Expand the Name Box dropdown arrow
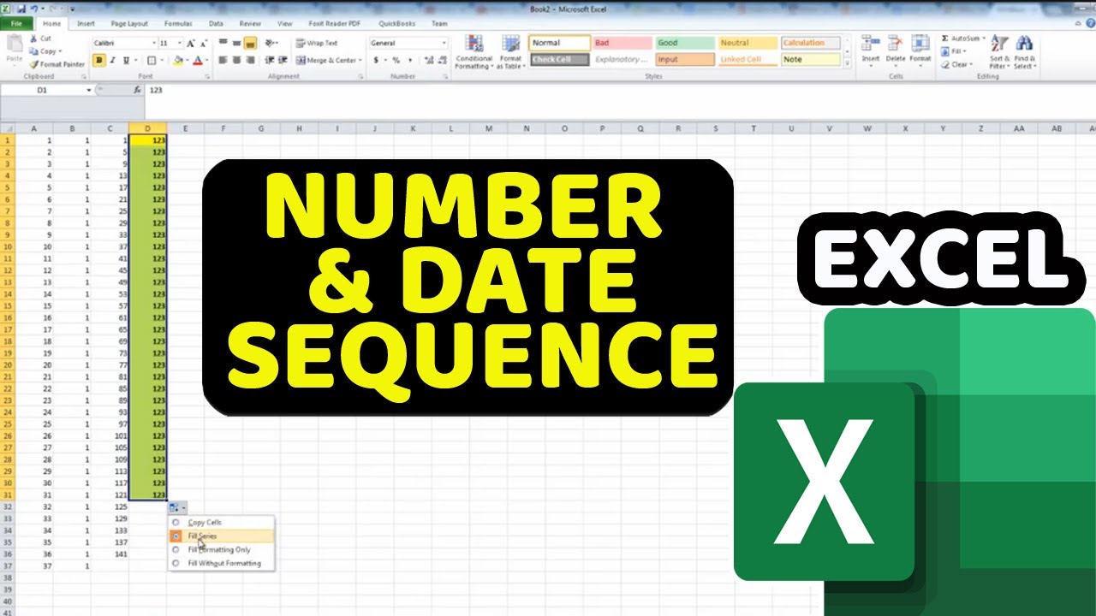The width and height of the screenshot is (1096, 616). (x=88, y=90)
